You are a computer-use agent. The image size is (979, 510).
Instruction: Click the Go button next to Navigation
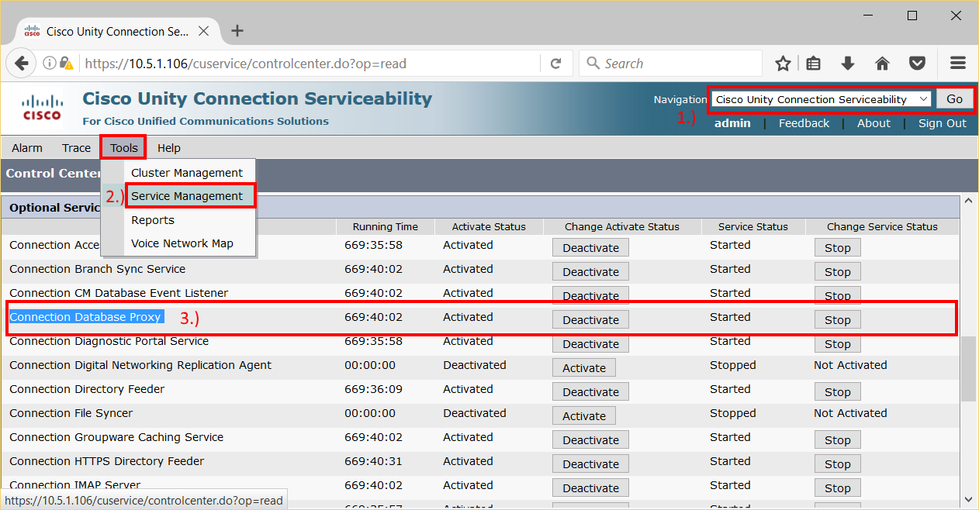[x=955, y=98]
